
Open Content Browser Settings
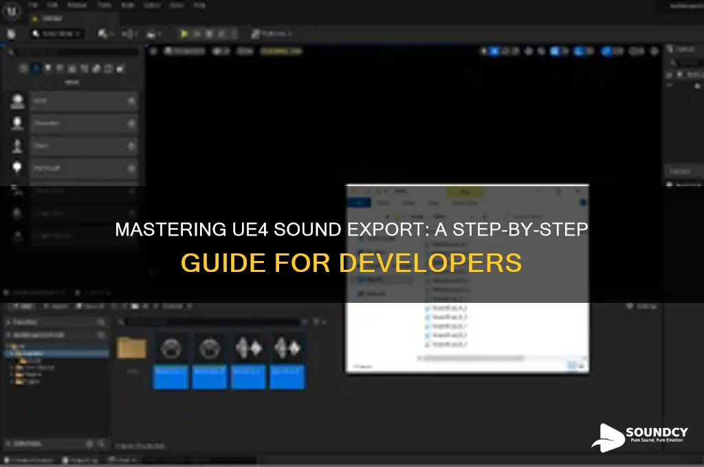(x=641, y=306)
